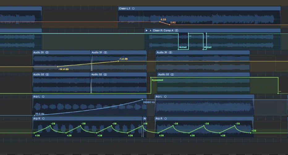Select the first +28 pan point in left Arp R region
The width and height of the screenshot is (288, 155).
(34, 133)
